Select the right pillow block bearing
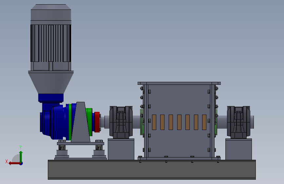The height and width of the screenshot is (184, 284). click(x=238, y=122)
